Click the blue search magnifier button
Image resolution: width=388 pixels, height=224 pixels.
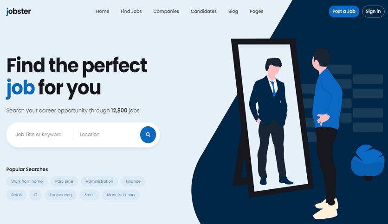pyautogui.click(x=148, y=135)
